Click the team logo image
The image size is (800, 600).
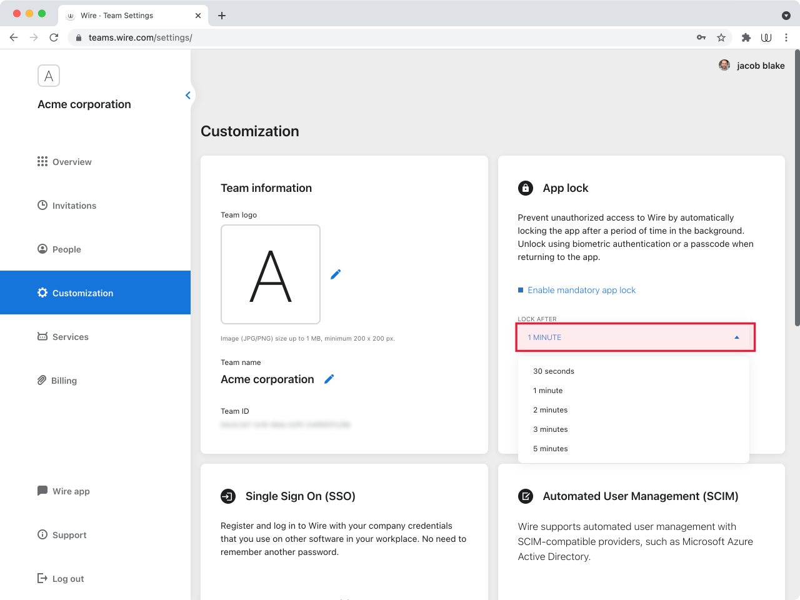[271, 274]
